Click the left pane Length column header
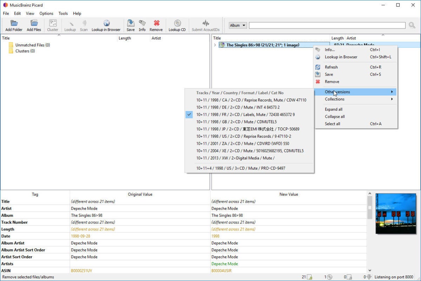The width and height of the screenshot is (421, 281). (134, 38)
